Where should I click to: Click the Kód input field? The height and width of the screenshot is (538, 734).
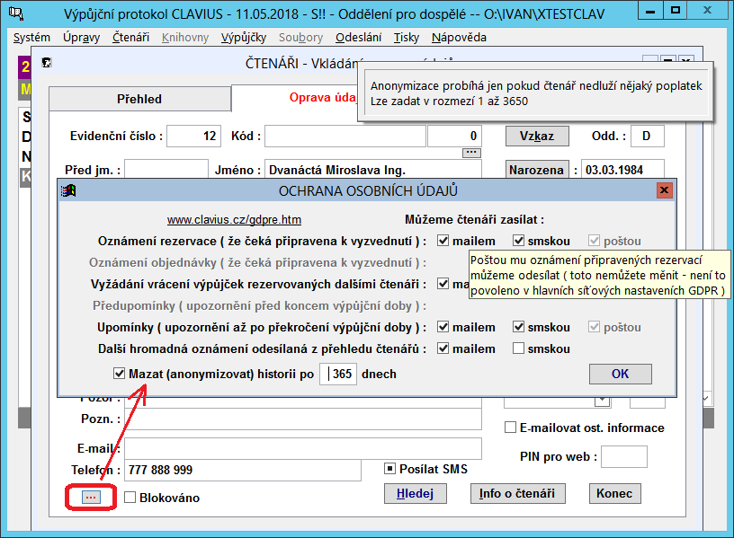345,136
